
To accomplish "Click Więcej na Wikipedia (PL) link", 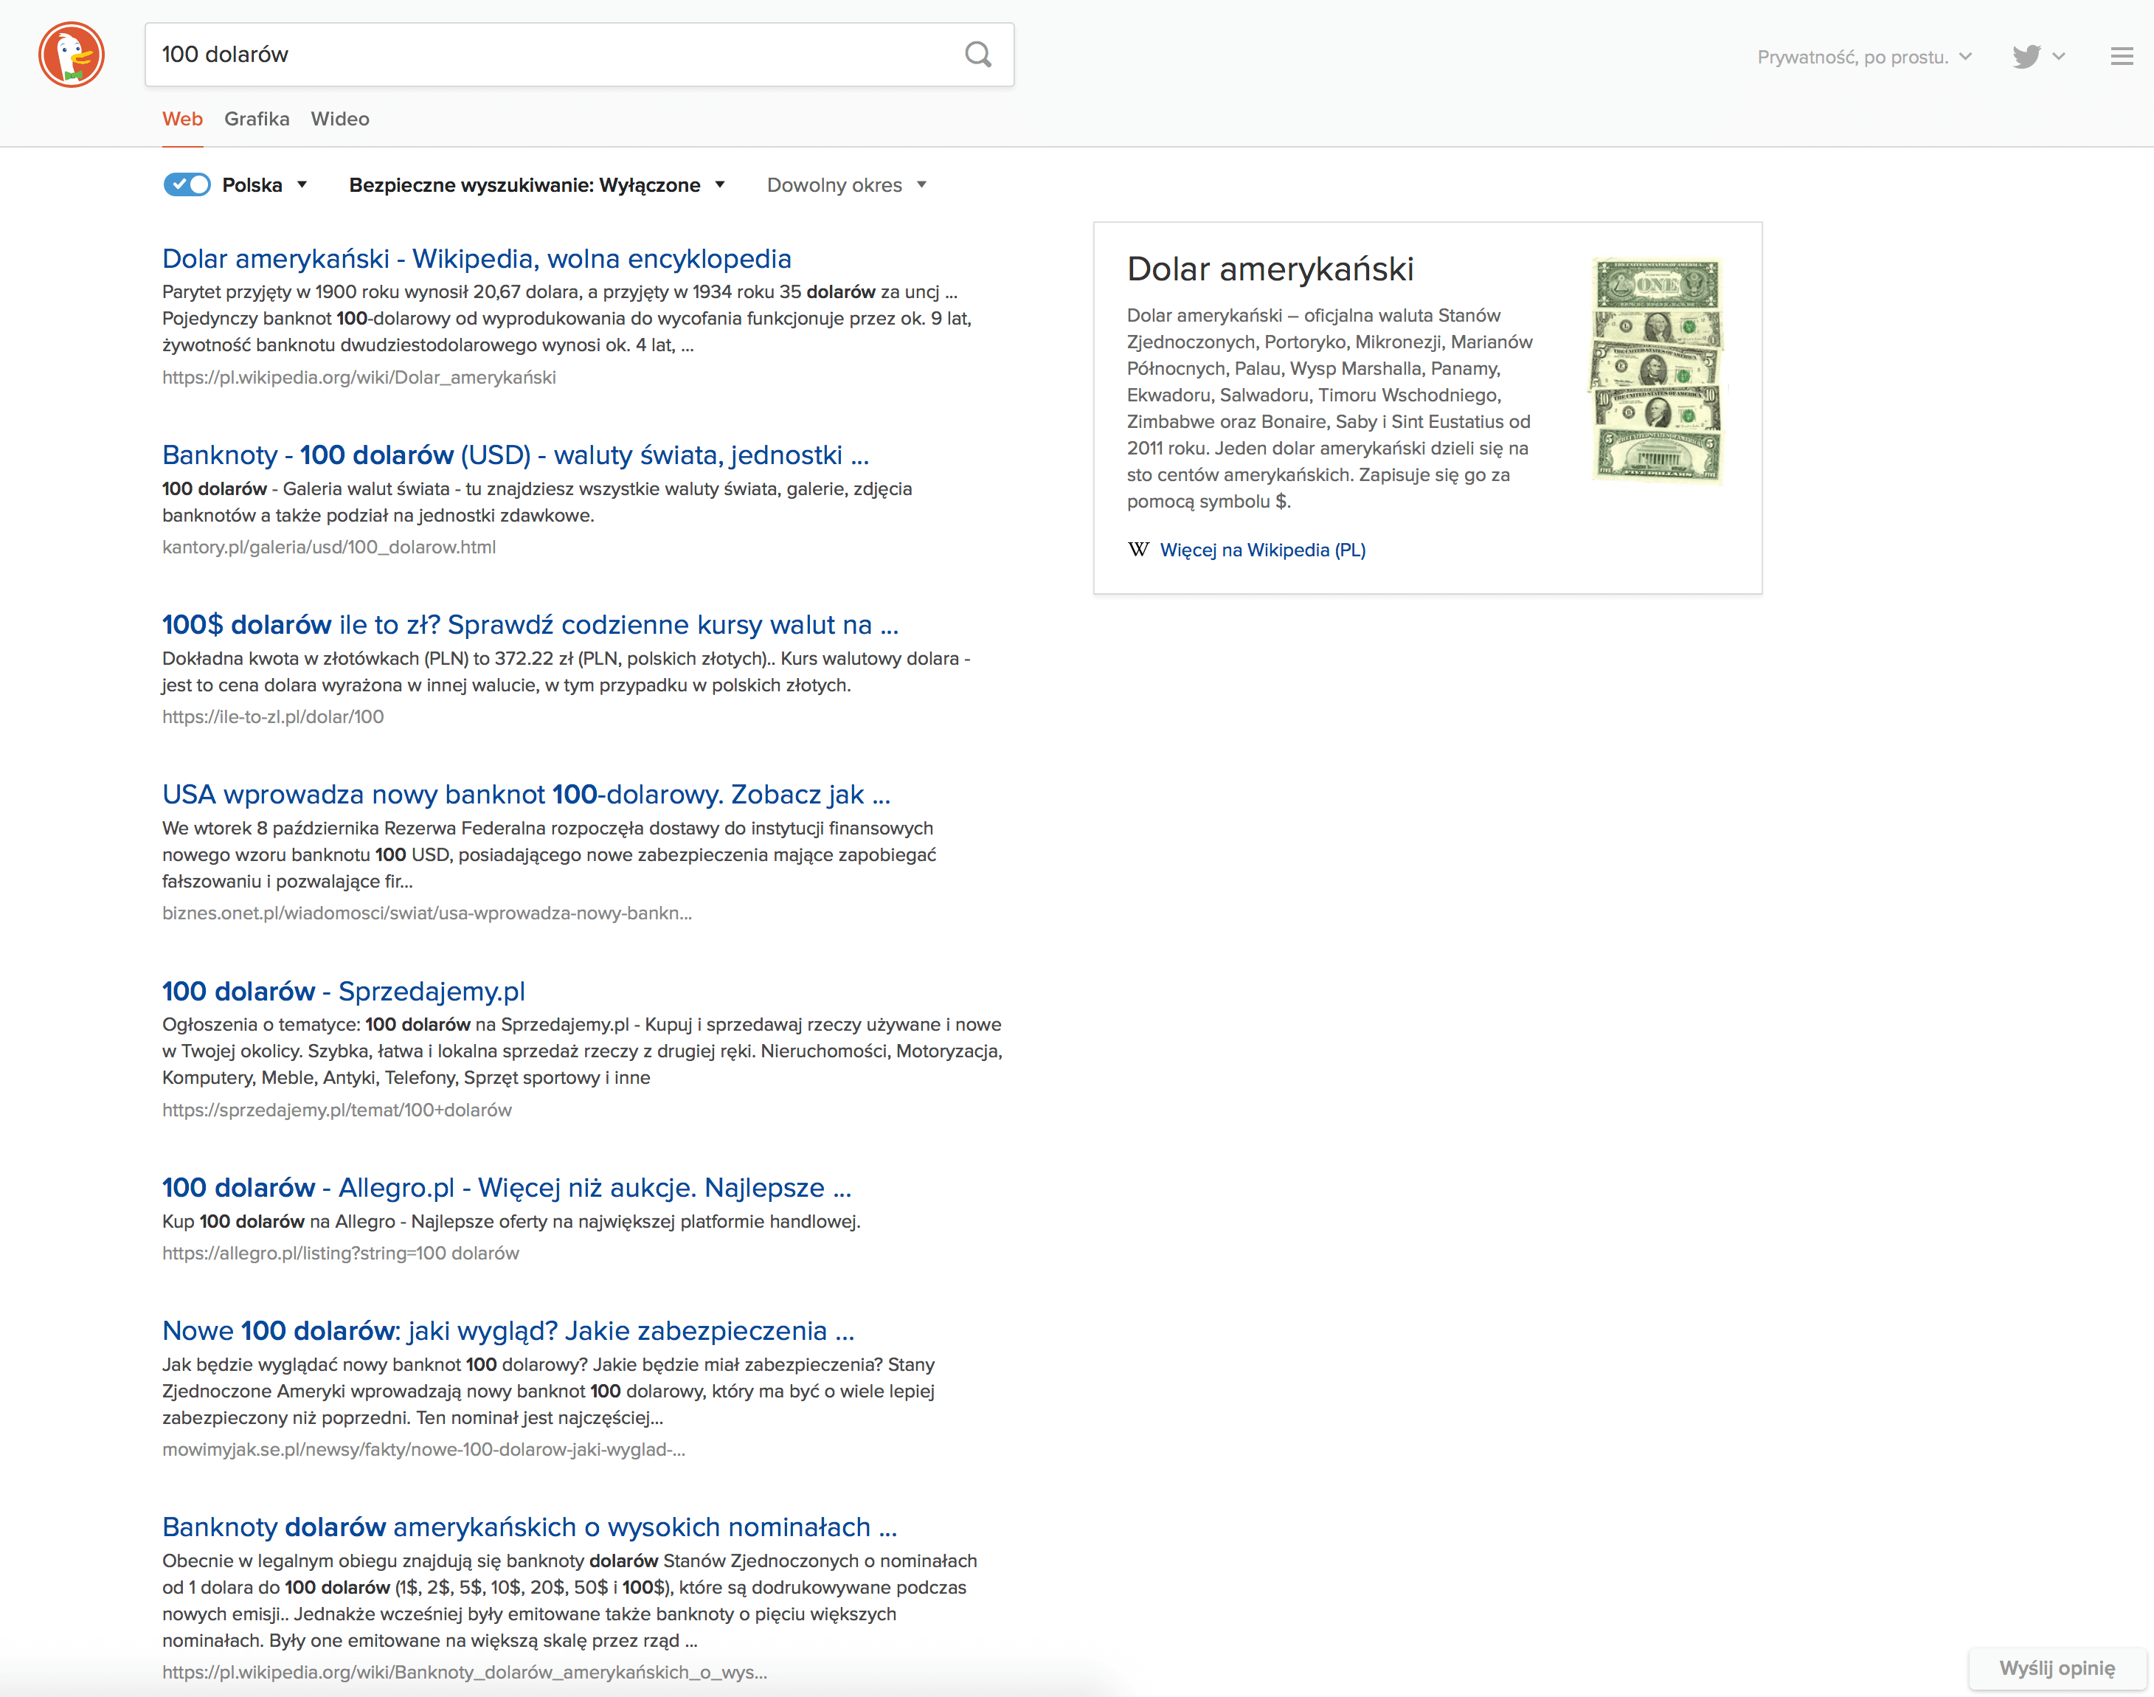I will pyautogui.click(x=1262, y=550).
